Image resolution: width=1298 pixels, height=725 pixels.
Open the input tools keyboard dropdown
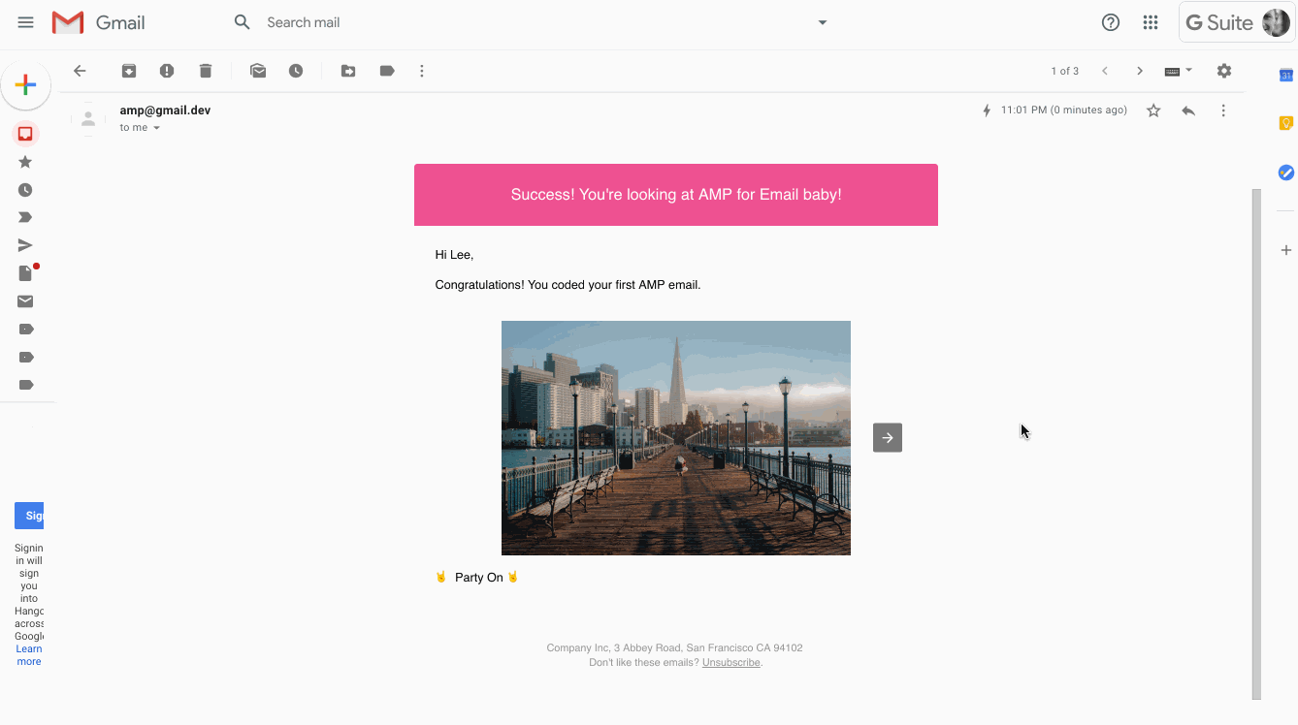tap(1177, 71)
